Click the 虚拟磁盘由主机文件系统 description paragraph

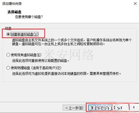pyautogui.click(x=72, y=42)
